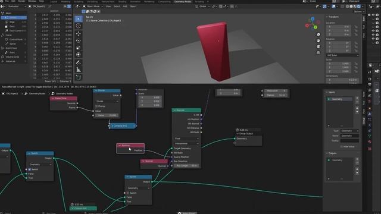381x214 pixels.
Task: Click the navigation gizmo blue Z axis
Action: 313,18
